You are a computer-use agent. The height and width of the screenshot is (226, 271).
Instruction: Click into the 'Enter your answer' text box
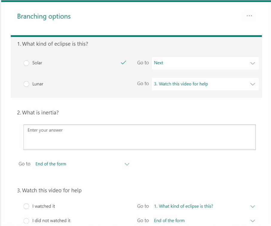[x=139, y=137]
